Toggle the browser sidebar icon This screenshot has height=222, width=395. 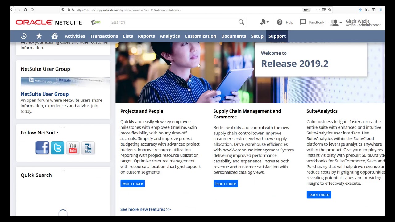pos(373,10)
